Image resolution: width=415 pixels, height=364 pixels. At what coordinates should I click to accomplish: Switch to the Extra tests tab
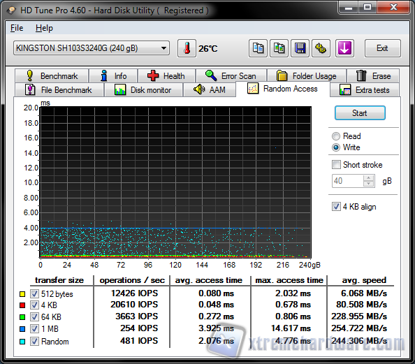[x=365, y=90]
